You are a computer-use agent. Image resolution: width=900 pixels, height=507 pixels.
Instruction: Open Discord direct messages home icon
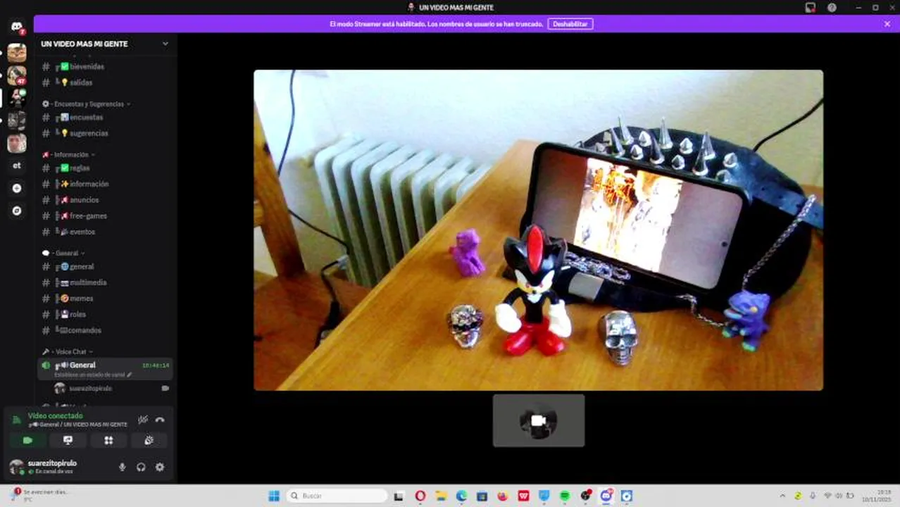coord(17,27)
